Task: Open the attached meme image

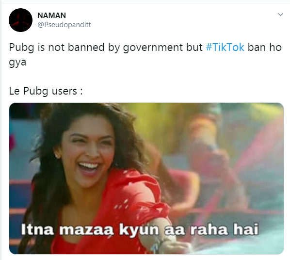Action: (x=146, y=179)
